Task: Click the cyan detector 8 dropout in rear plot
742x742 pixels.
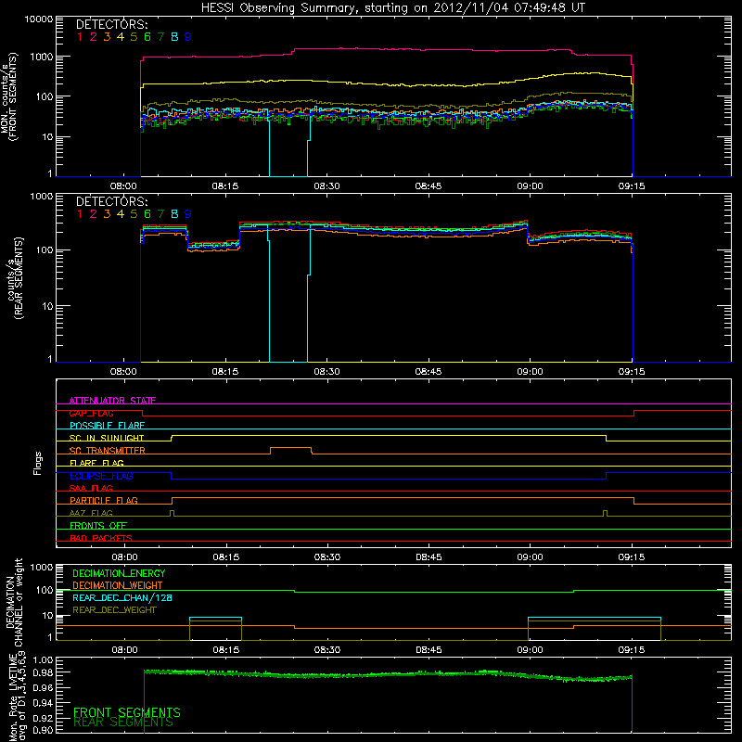Action: (x=288, y=293)
